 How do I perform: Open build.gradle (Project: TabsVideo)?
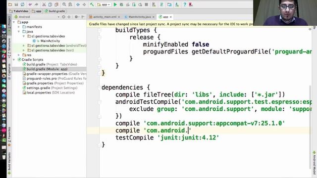50,64
